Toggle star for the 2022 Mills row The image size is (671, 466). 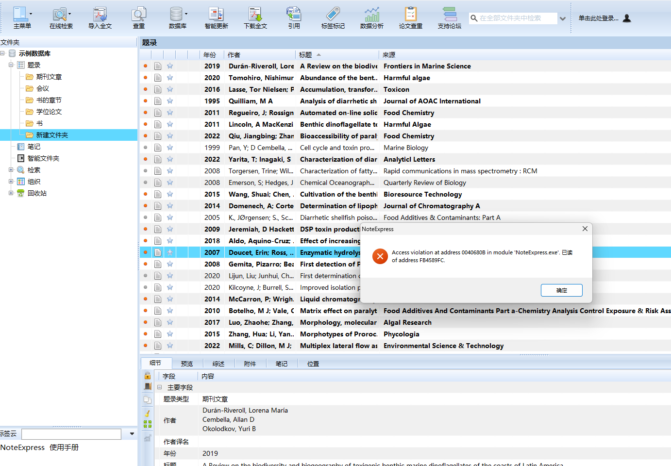[x=170, y=346]
